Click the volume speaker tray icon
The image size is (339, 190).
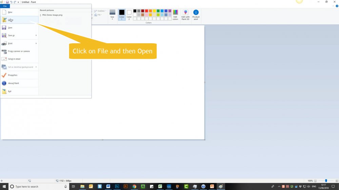pyautogui.click(x=308, y=187)
